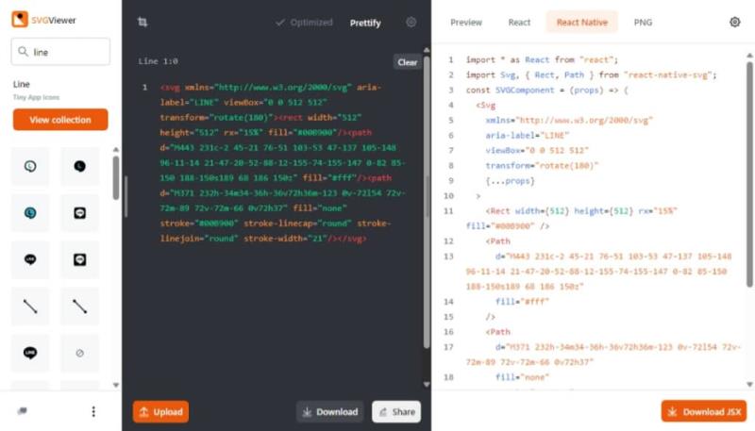Select the black square LINE icon in third row
Viewport: 755px width, 431px height.
tap(79, 259)
